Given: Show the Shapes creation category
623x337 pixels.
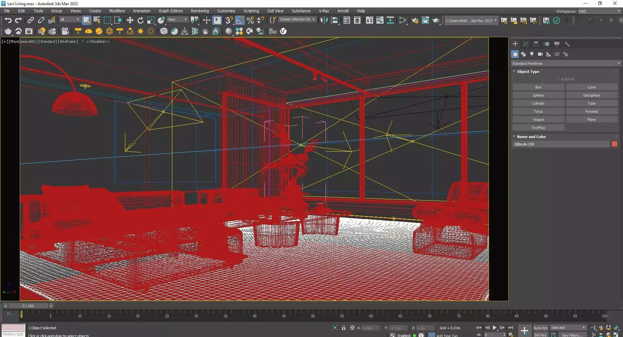Looking at the screenshot, I should [523, 54].
